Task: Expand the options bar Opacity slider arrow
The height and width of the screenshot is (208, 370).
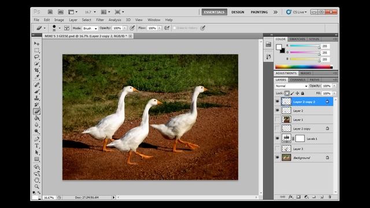Action: pyautogui.click(x=125, y=28)
